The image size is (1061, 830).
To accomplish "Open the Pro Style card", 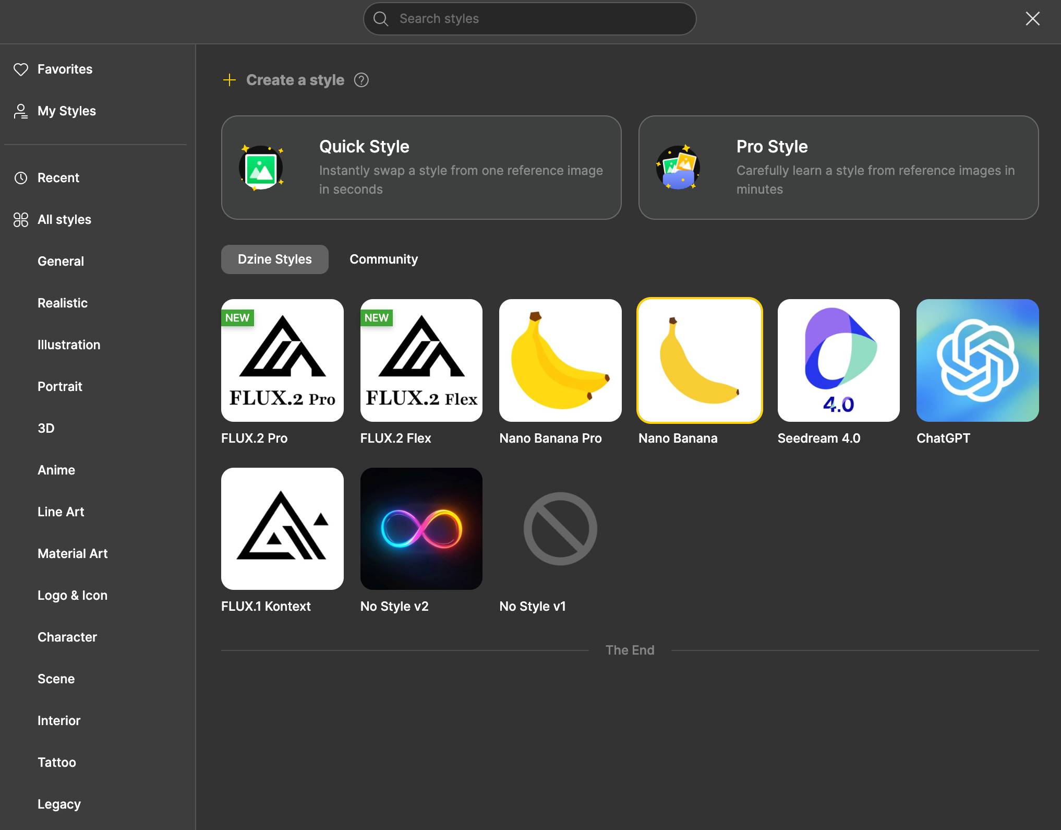I will (x=838, y=168).
